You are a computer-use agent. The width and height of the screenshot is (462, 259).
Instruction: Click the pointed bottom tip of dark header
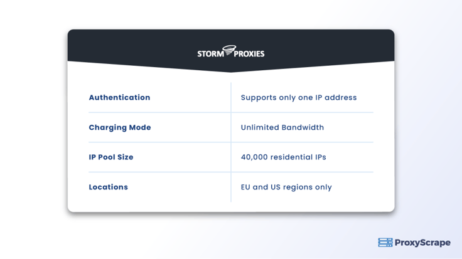coord(231,71)
